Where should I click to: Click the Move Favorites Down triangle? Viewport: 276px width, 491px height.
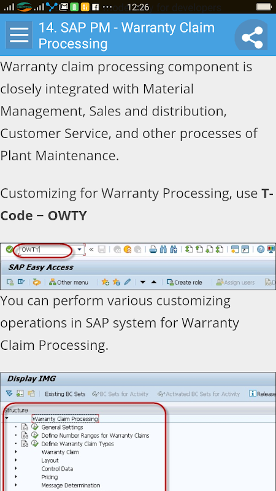(143, 282)
